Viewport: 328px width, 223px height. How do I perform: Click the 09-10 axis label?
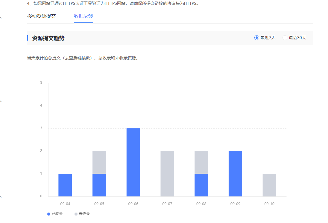coord(269,204)
